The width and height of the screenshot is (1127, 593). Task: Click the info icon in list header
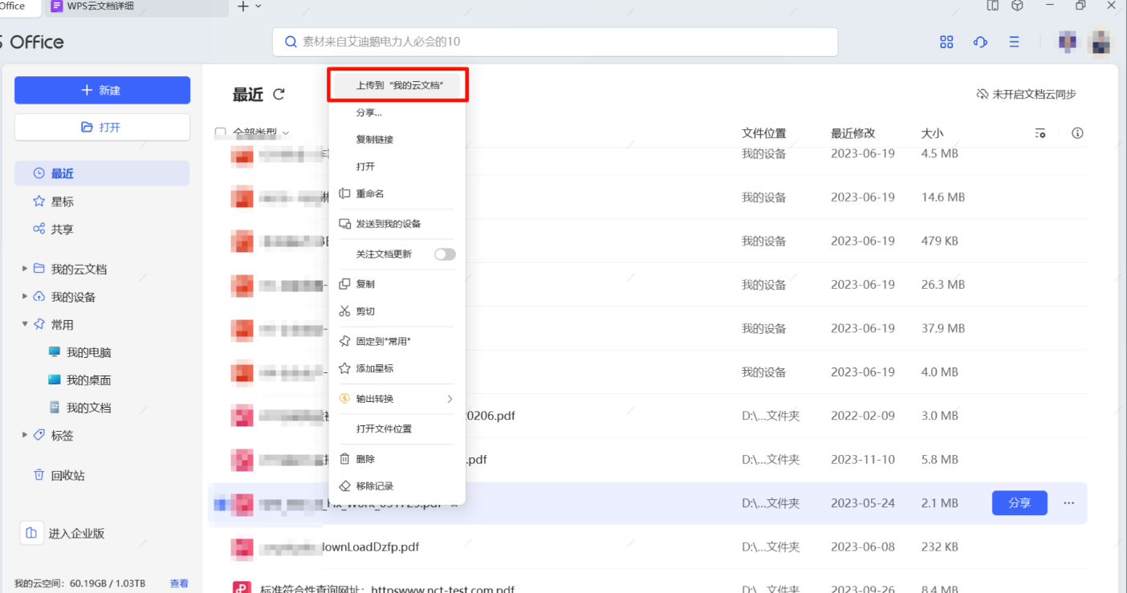point(1077,133)
